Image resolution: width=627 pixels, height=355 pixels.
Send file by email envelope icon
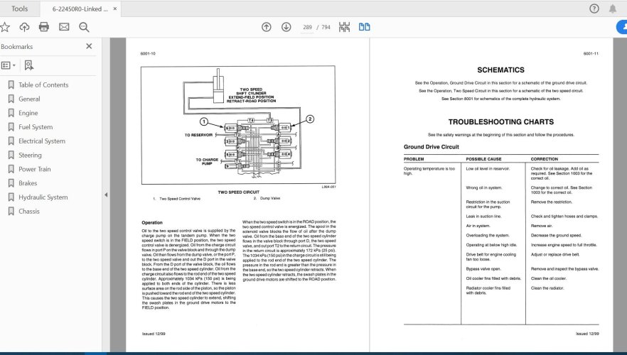tap(64, 27)
